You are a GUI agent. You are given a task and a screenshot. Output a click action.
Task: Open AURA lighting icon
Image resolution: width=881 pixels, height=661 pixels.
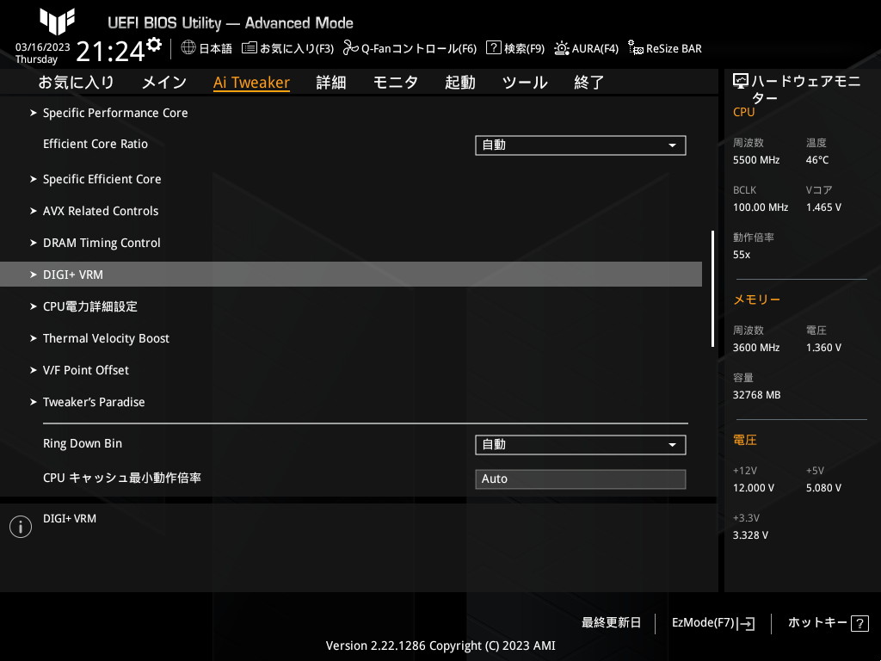pos(561,48)
